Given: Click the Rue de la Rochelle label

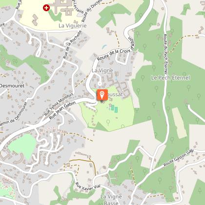Looking at the screenshot, I should [x=72, y=44].
